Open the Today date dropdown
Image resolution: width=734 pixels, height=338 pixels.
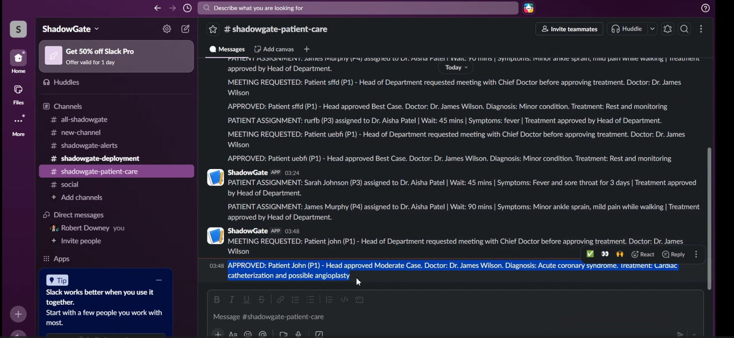point(456,68)
